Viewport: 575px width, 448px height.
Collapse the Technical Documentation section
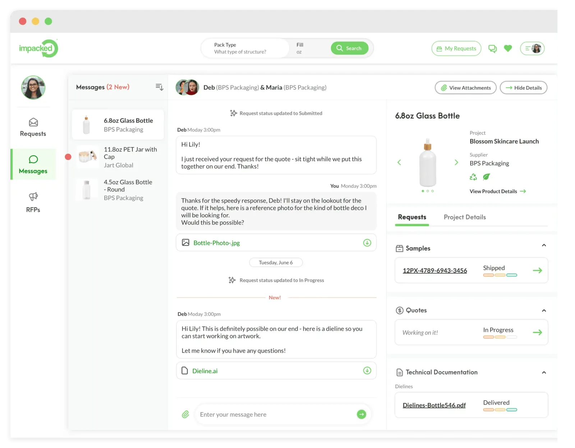pos(544,373)
